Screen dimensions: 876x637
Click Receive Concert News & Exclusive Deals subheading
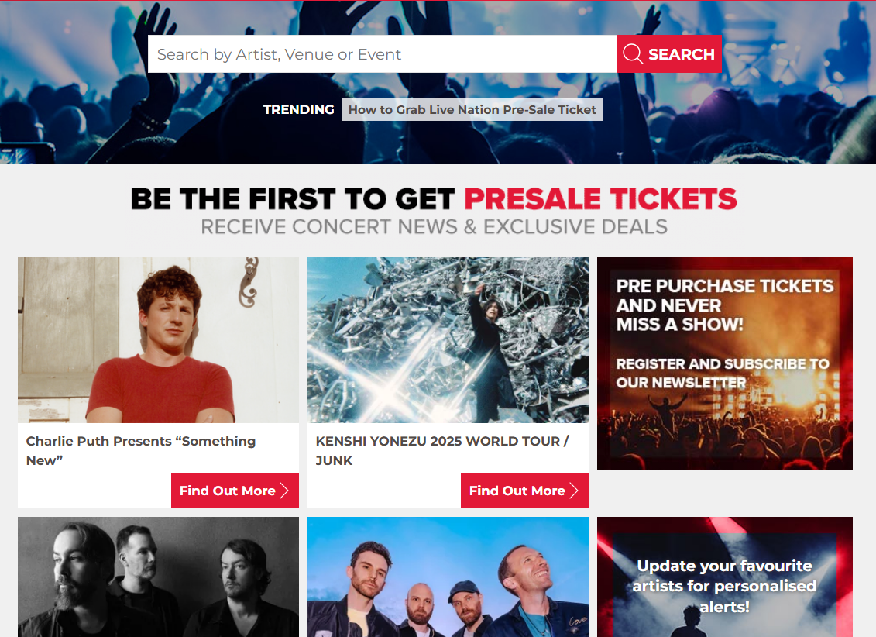434,227
